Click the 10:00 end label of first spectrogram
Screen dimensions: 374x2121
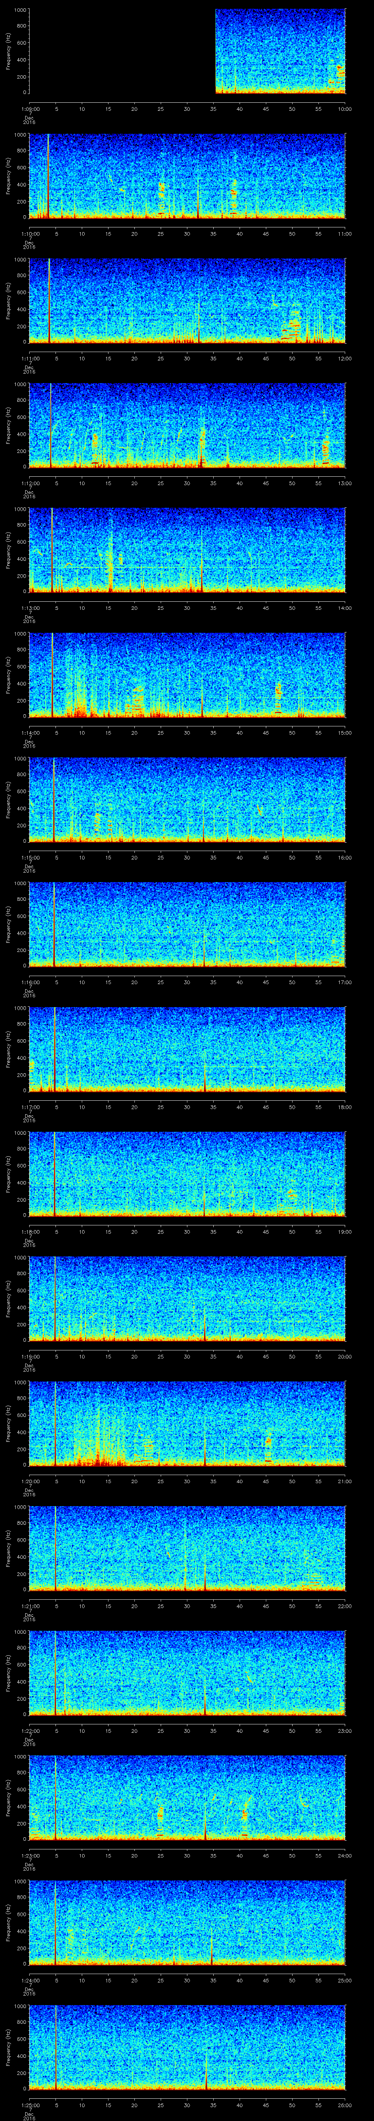click(344, 109)
